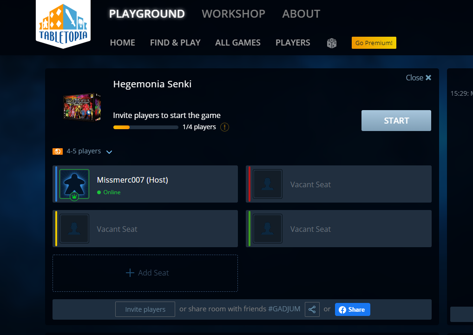The width and height of the screenshot is (473, 335).
Task: Click the players progress bar
Action: tap(146, 127)
